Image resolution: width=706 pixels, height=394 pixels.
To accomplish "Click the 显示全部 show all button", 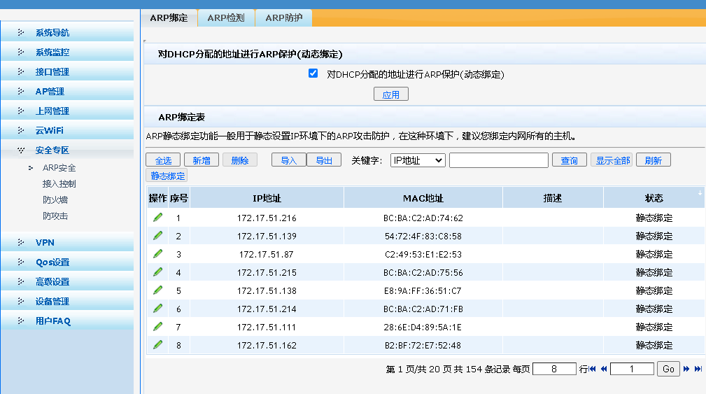I will [x=612, y=160].
